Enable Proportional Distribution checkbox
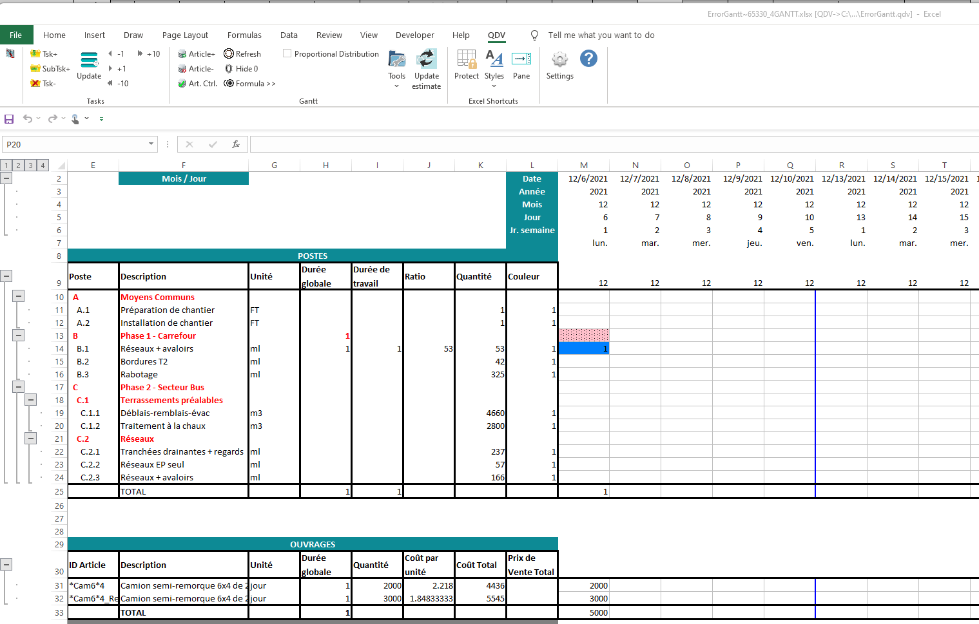The width and height of the screenshot is (979, 624). [287, 54]
